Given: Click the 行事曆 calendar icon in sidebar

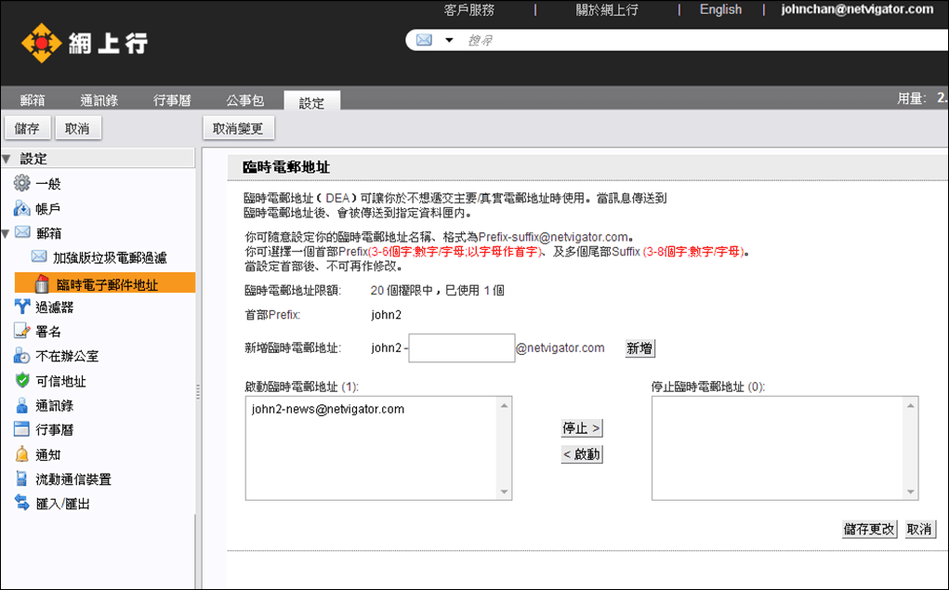Looking at the screenshot, I should click(21, 429).
